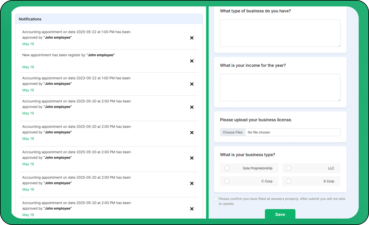Image resolution: width=369 pixels, height=225 pixels.
Task: Open the new appointment registered notification text
Action: 68,55
